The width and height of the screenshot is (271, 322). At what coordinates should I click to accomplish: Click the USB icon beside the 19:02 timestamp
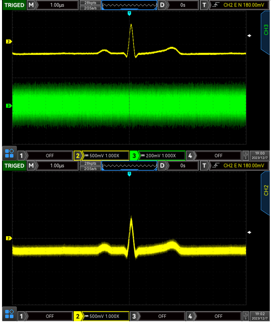tap(245, 316)
